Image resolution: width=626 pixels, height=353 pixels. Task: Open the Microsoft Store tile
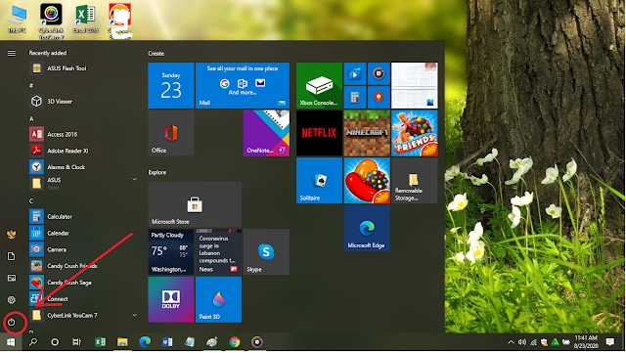coord(195,204)
